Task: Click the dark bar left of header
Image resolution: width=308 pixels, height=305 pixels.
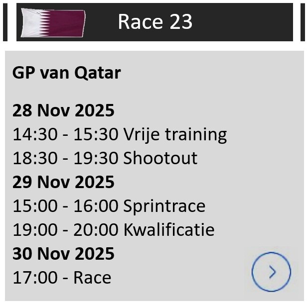Action: pos(5,22)
